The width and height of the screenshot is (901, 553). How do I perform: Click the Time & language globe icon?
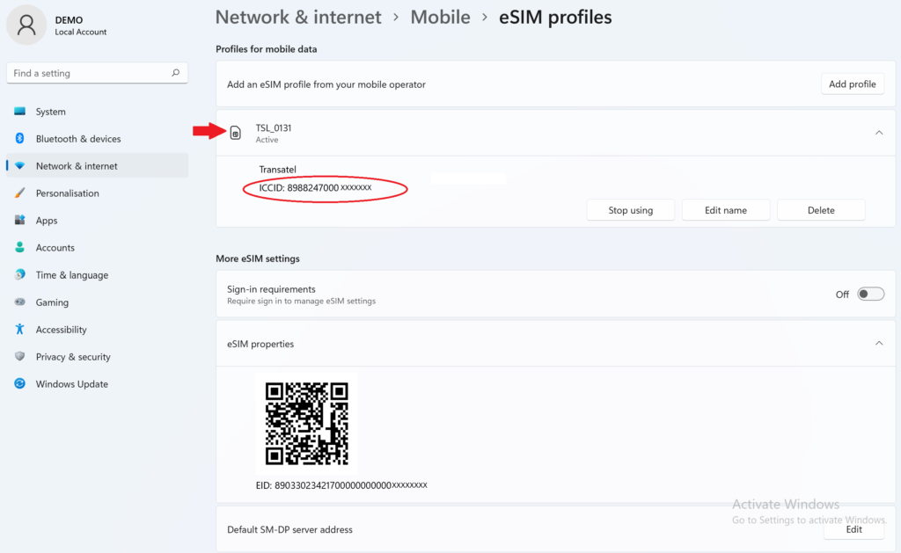[19, 274]
